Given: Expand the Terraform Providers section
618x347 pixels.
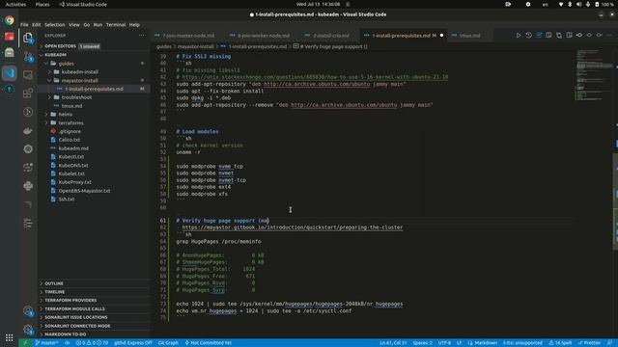Looking at the screenshot, I should pos(95,300).
